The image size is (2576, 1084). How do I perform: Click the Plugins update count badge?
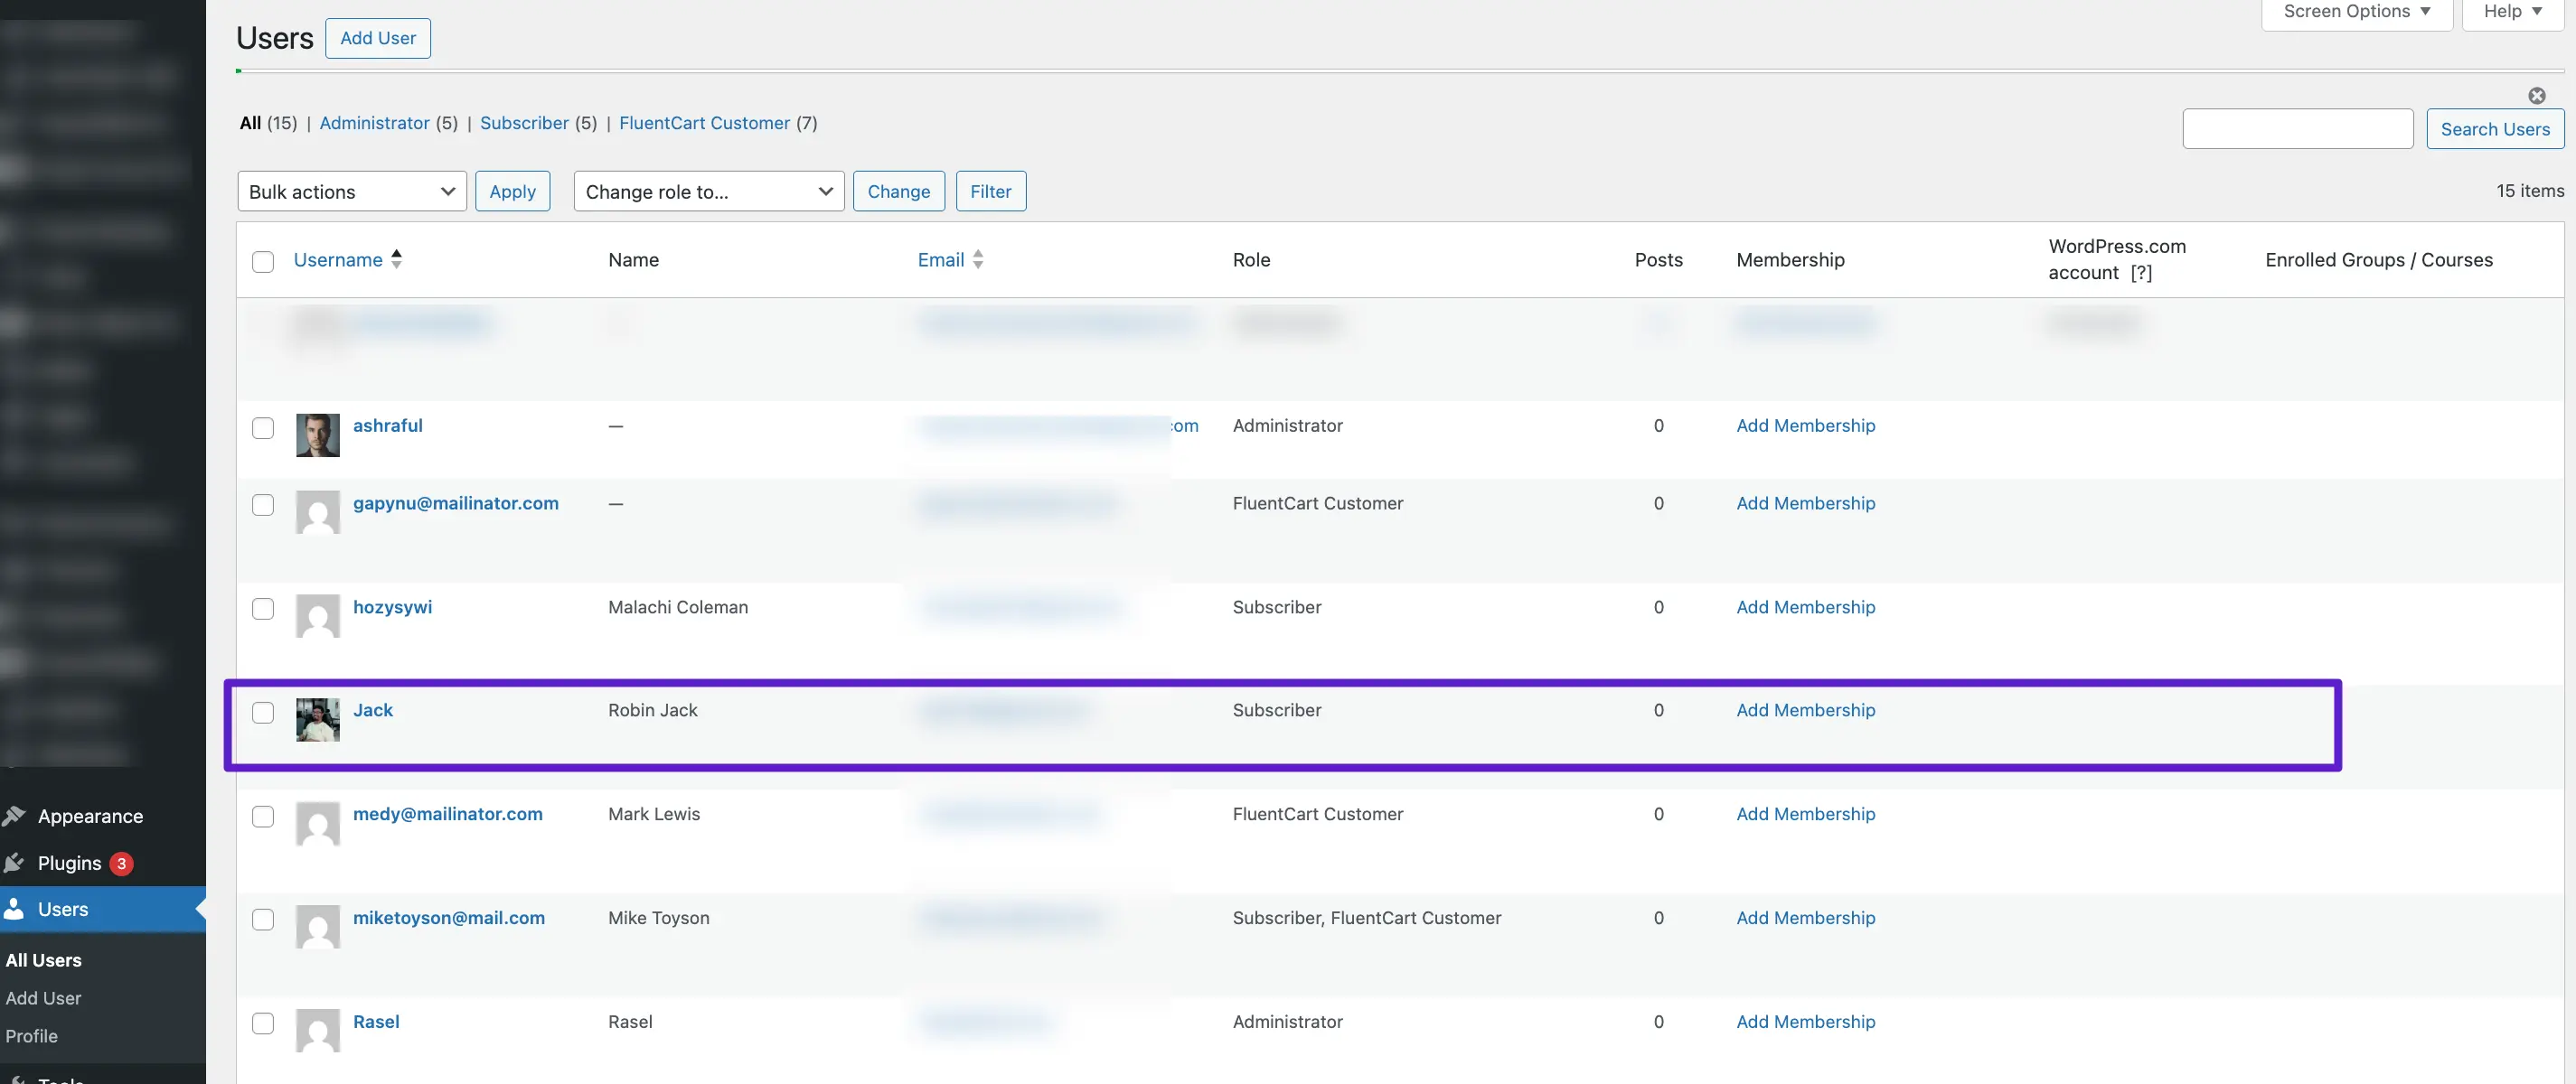(121, 864)
